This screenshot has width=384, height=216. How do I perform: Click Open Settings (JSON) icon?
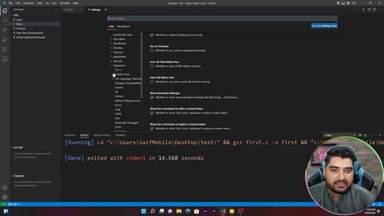[x=369, y=10]
